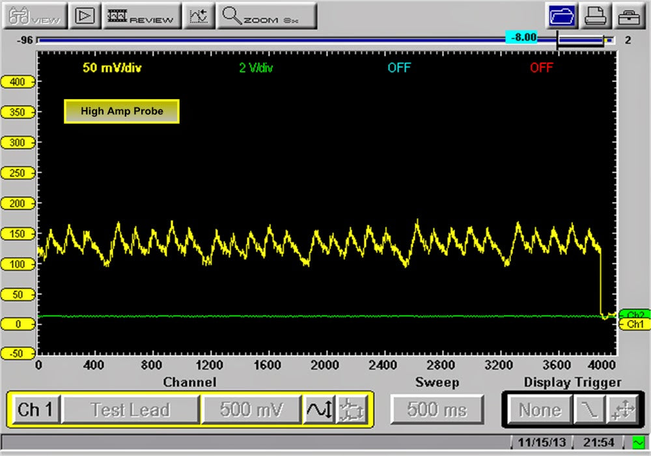Select the Ch 1 channel button
Viewport: 651px width, 456px height.
pos(35,410)
